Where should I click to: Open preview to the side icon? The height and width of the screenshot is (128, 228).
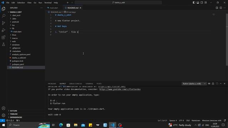[217, 8]
